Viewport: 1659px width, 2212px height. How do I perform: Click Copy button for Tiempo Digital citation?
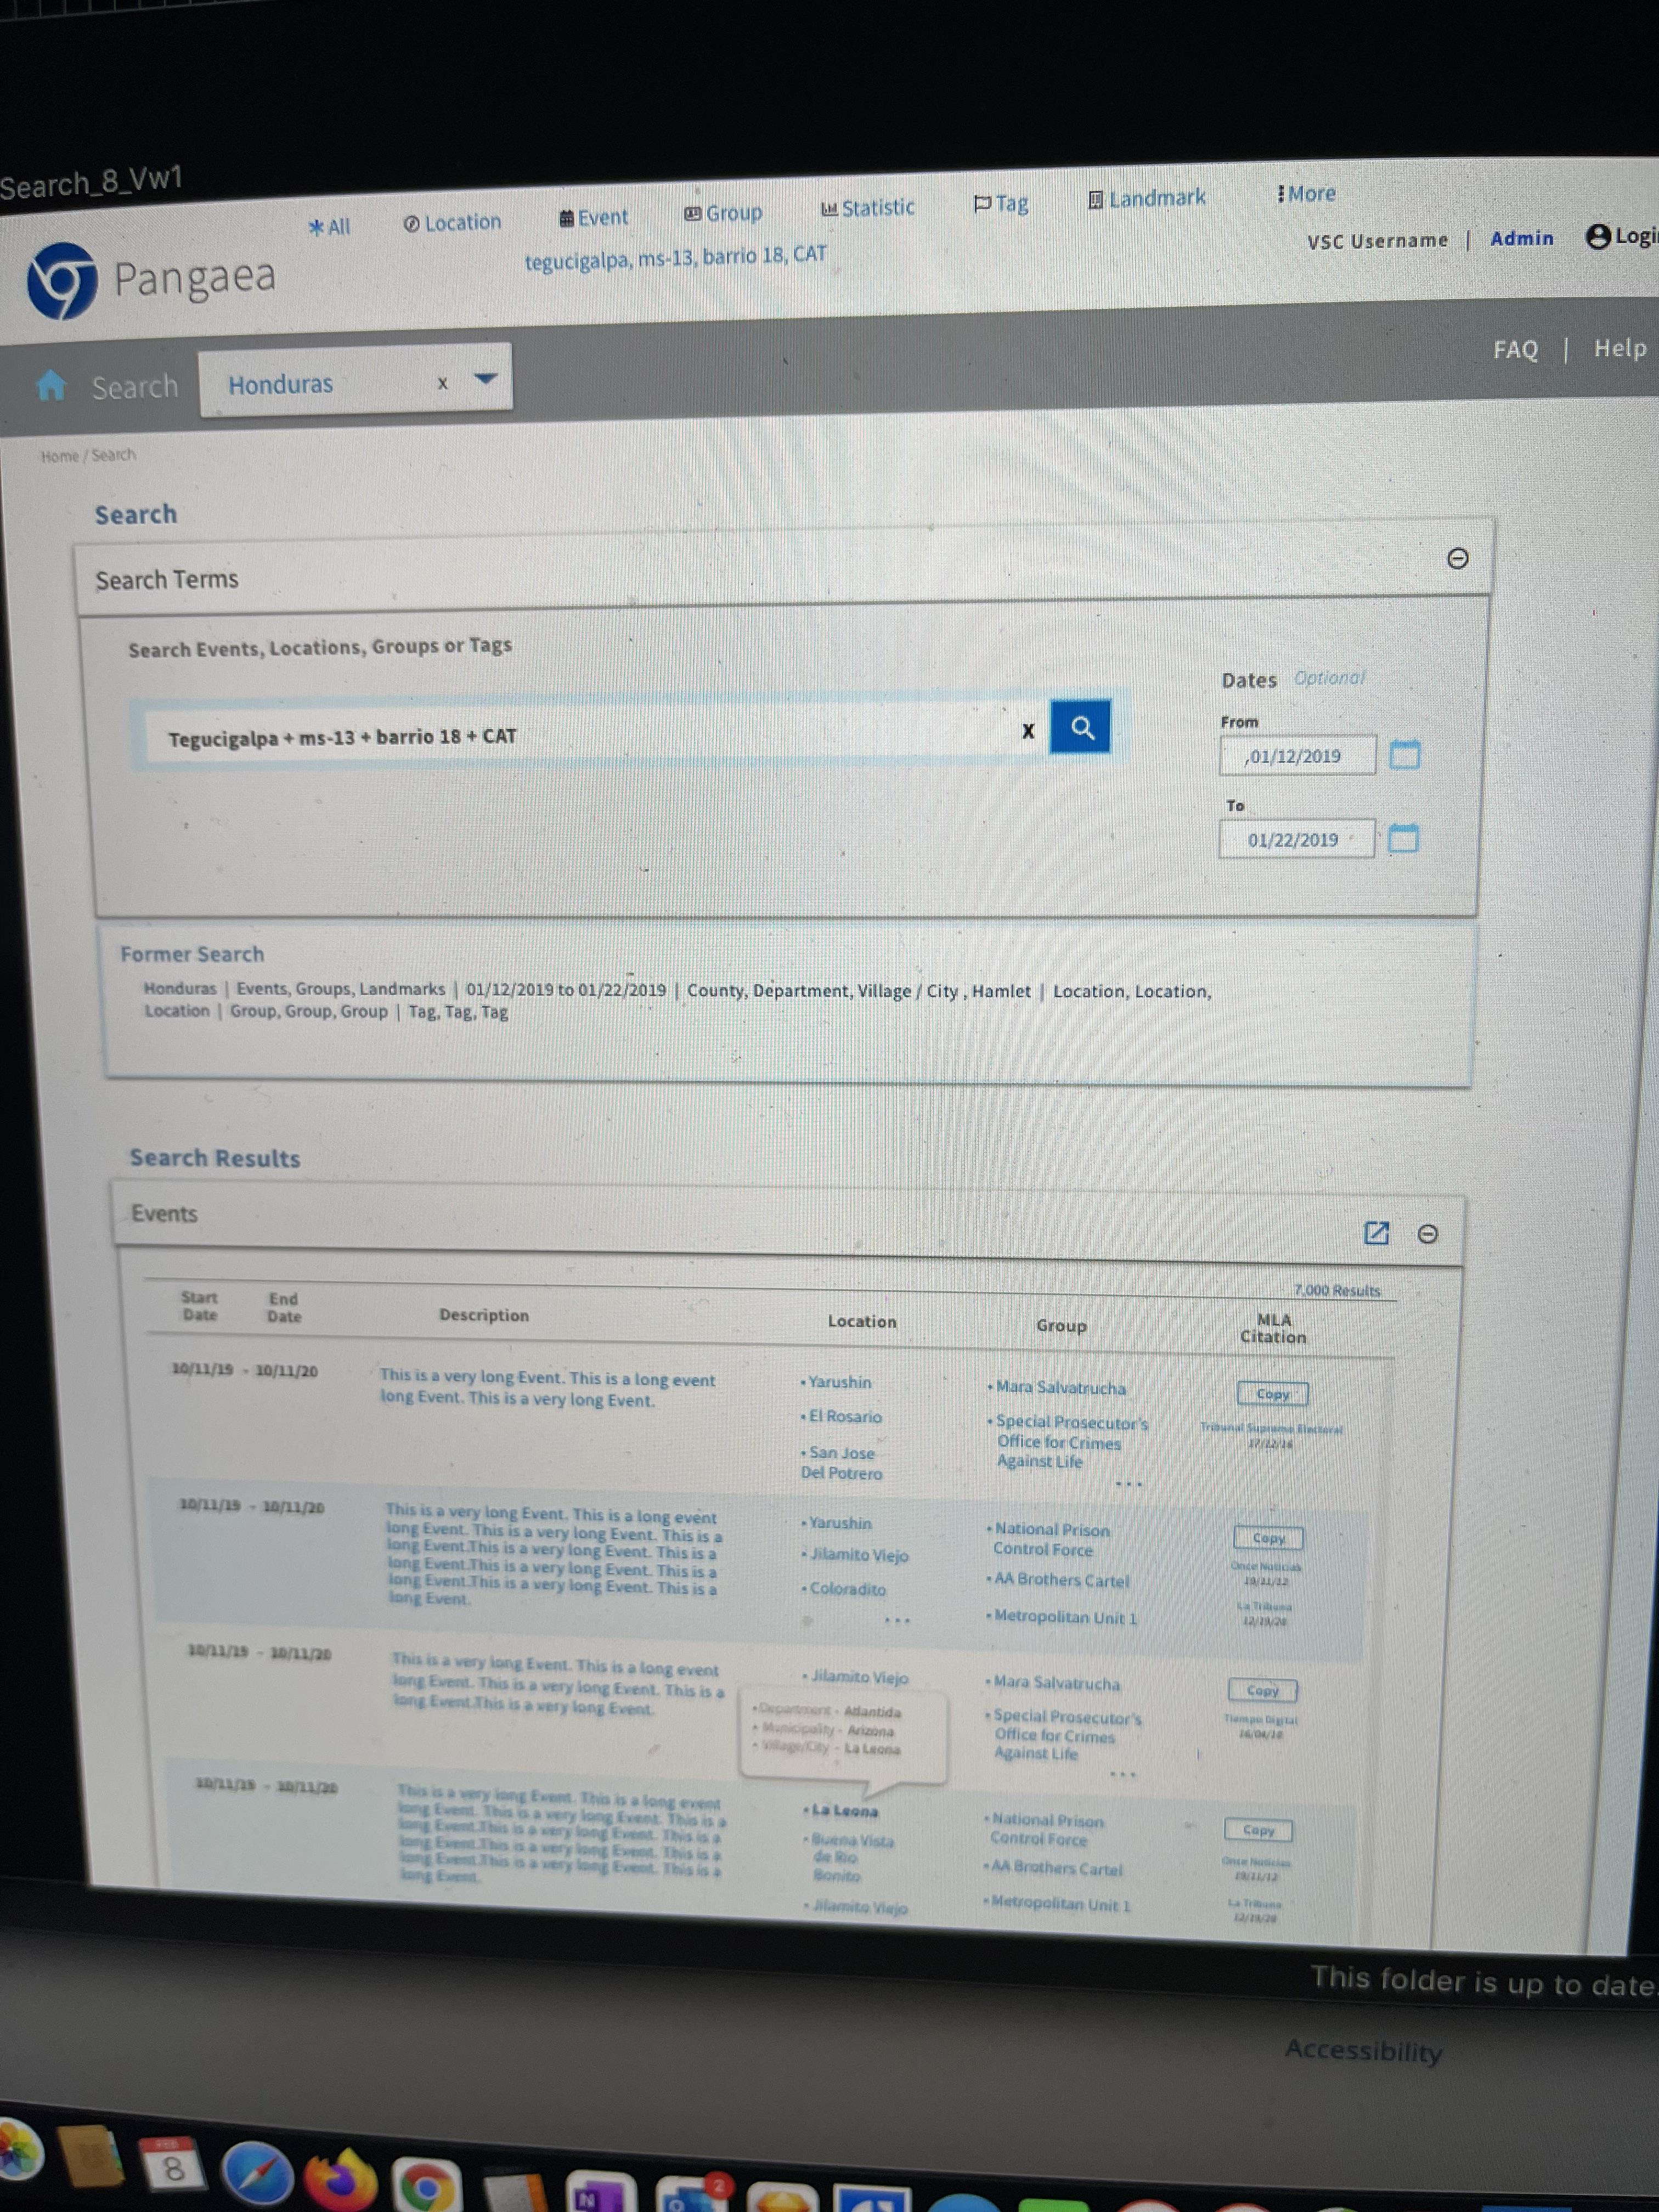click(1262, 1690)
